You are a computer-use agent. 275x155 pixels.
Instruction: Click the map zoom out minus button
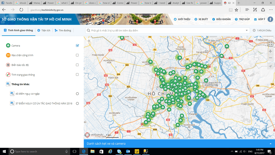(x=270, y=58)
